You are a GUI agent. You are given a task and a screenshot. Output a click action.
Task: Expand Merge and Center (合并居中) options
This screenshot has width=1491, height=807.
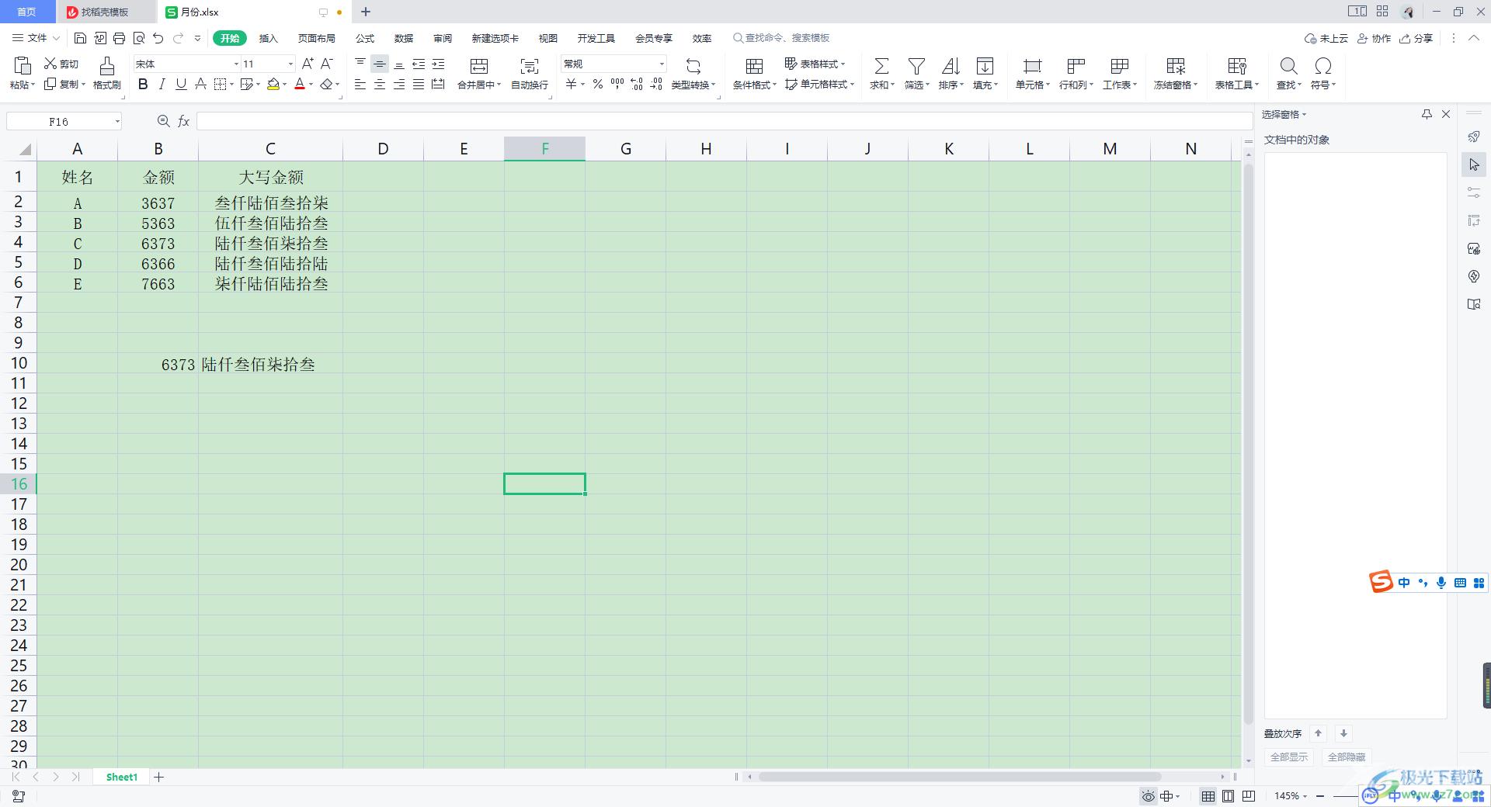[499, 85]
